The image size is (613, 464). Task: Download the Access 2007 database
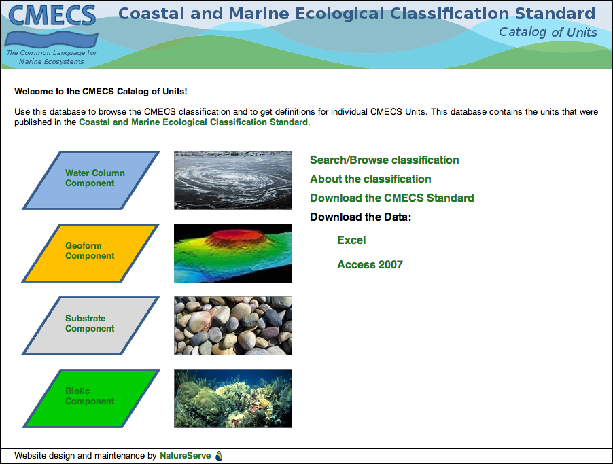click(370, 265)
